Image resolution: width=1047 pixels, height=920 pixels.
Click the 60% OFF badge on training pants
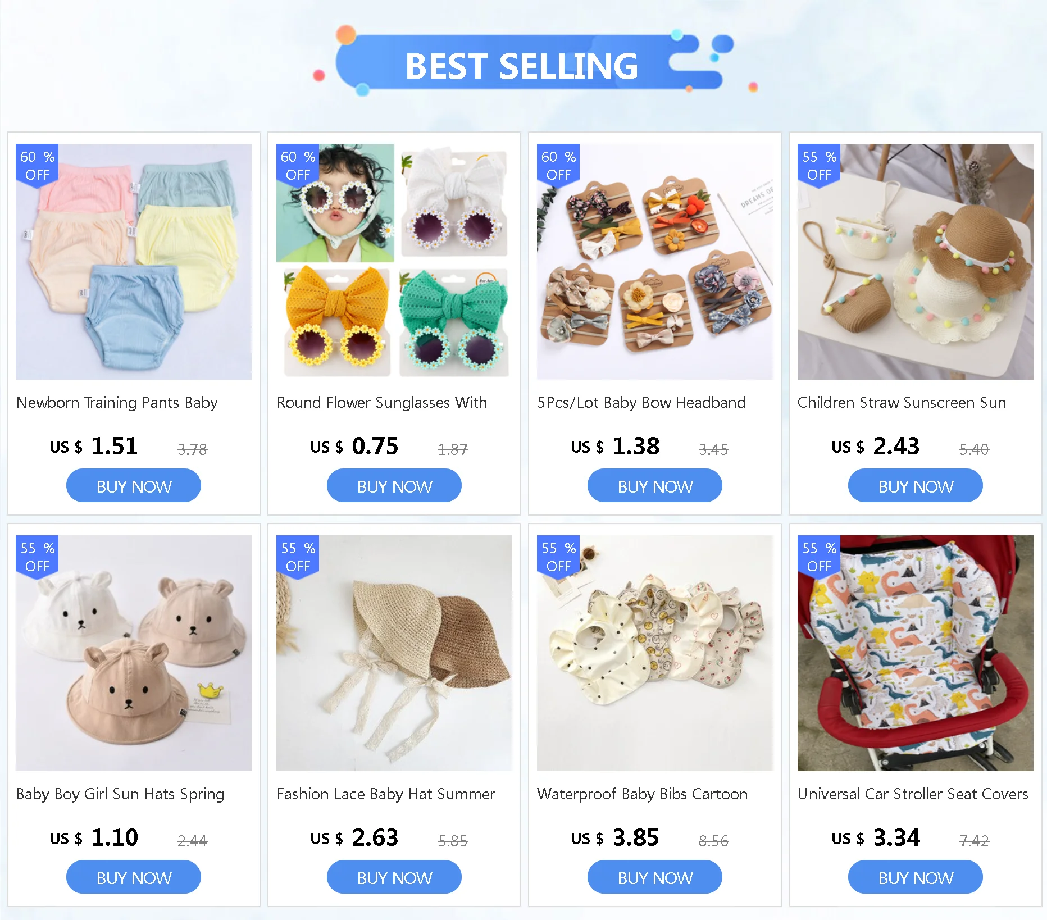pyautogui.click(x=37, y=166)
